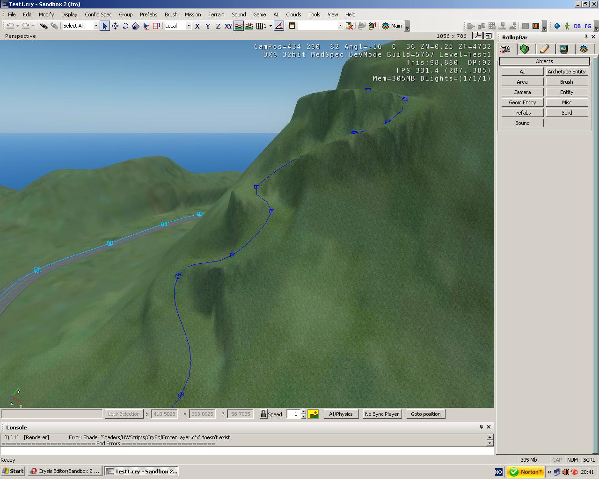This screenshot has width=599, height=479.
Task: Open the named selection combo box
Action: pyautogui.click(x=320, y=26)
